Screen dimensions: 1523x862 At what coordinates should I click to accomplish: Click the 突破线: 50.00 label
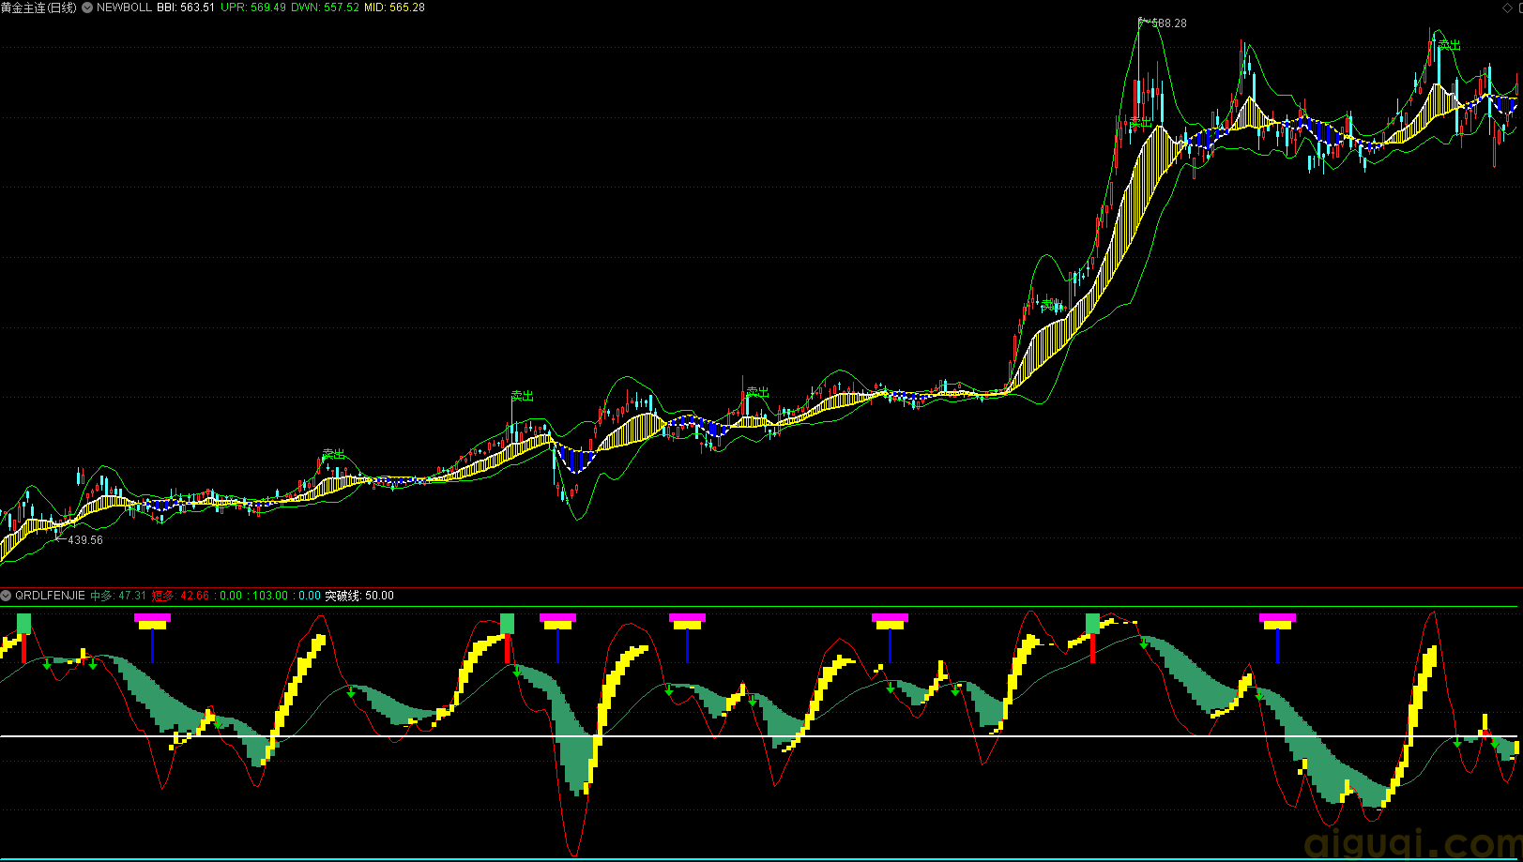click(359, 596)
